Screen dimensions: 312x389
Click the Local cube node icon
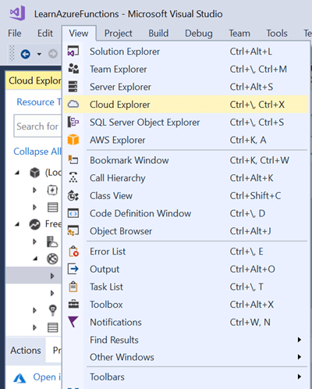point(35,173)
